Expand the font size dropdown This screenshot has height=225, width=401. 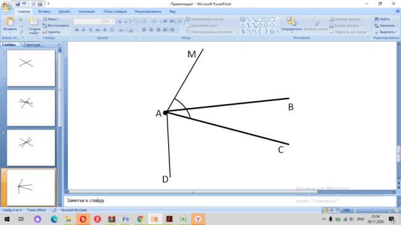(x=113, y=22)
